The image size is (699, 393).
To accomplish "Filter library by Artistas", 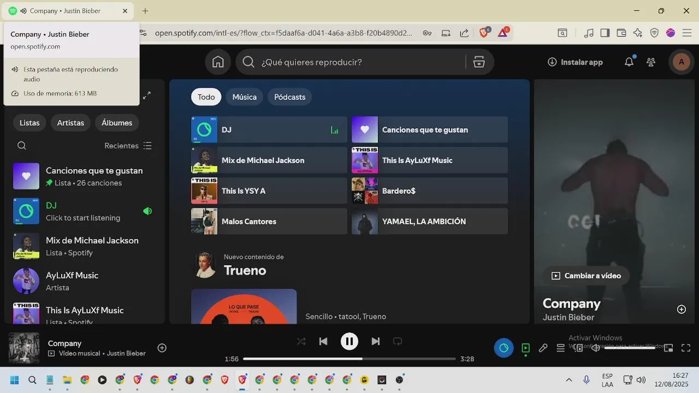I will [x=70, y=123].
